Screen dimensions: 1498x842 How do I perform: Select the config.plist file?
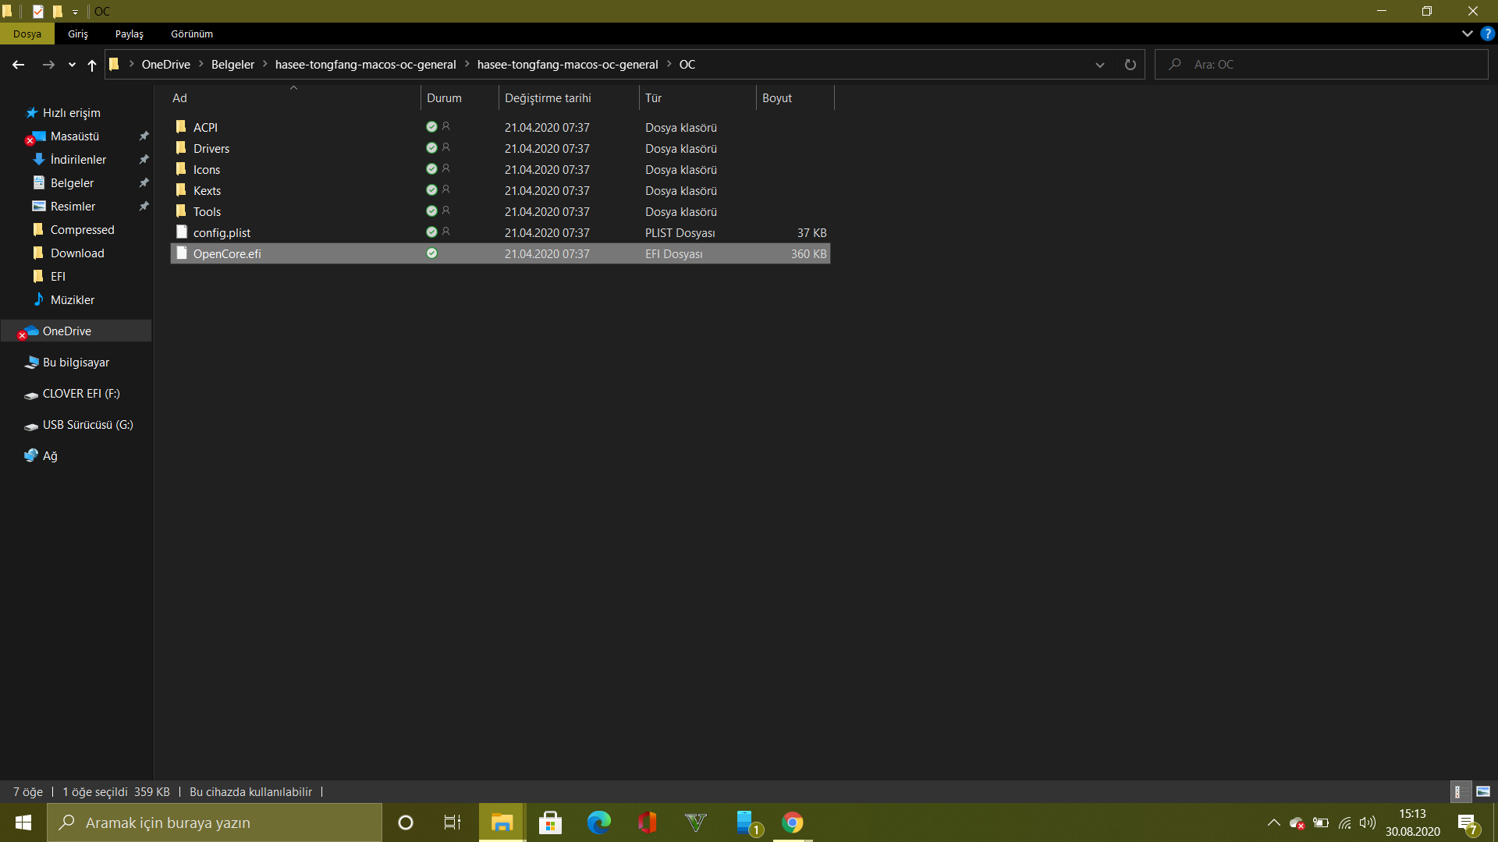tap(222, 232)
